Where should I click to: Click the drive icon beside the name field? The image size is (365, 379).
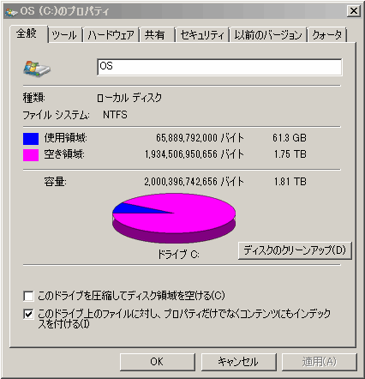37,69
